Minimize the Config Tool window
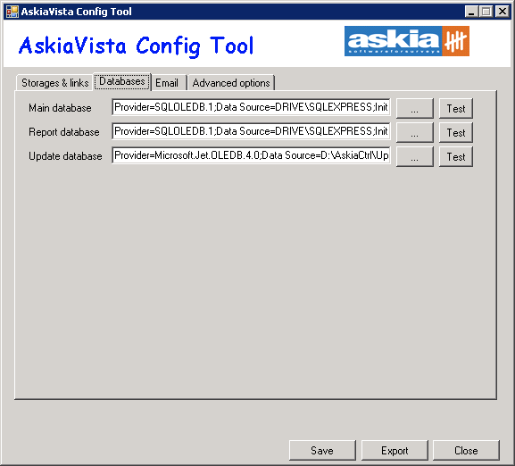 471,12
